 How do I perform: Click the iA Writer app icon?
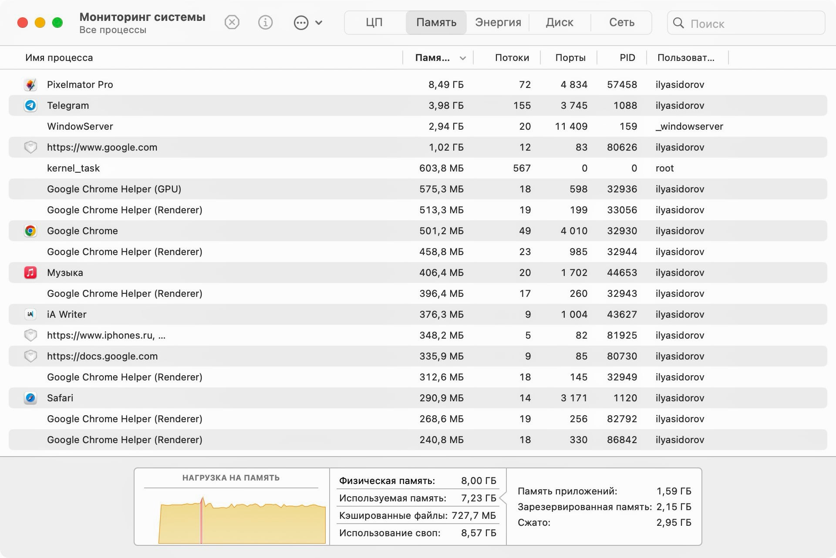click(x=30, y=314)
